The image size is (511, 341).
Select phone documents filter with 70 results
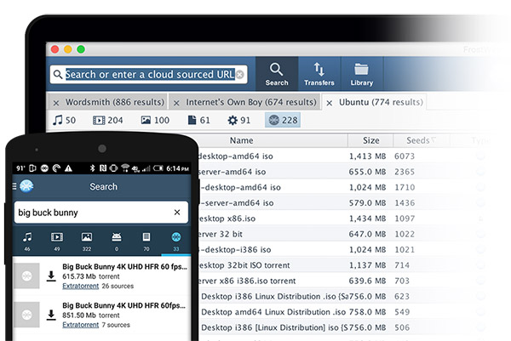point(146,242)
